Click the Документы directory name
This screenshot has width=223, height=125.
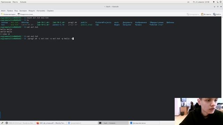click(127, 22)
